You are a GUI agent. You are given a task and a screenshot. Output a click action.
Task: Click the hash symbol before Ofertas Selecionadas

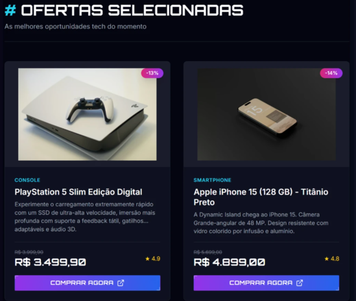coord(10,10)
